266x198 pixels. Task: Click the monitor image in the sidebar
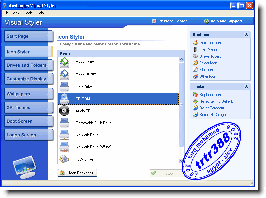point(25,167)
